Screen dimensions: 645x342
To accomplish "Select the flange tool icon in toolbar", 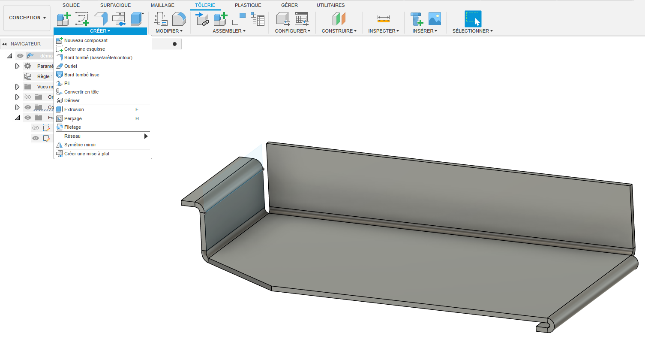I will [x=101, y=19].
